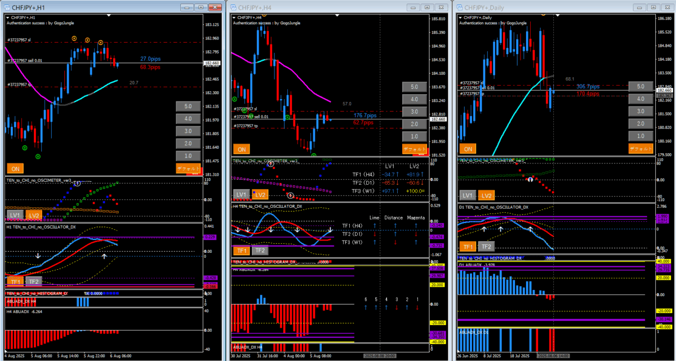The width and height of the screenshot is (676, 361).
Task: Maximize the CHFJPY+,H4 chart window
Action: (x=427, y=7)
